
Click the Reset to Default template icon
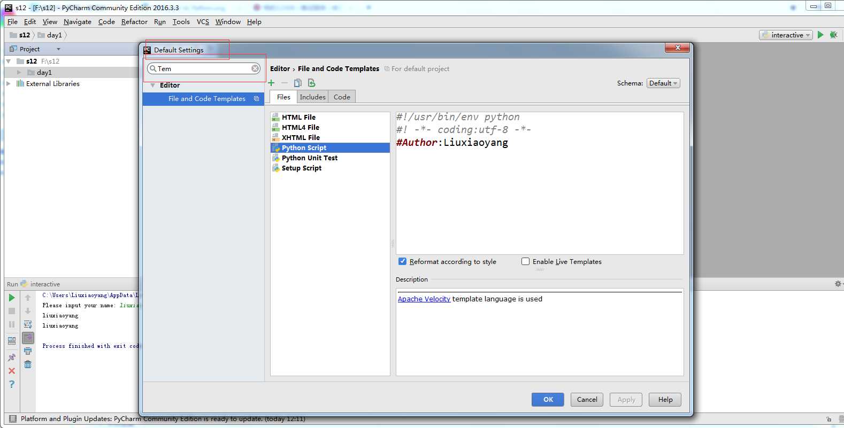point(311,83)
